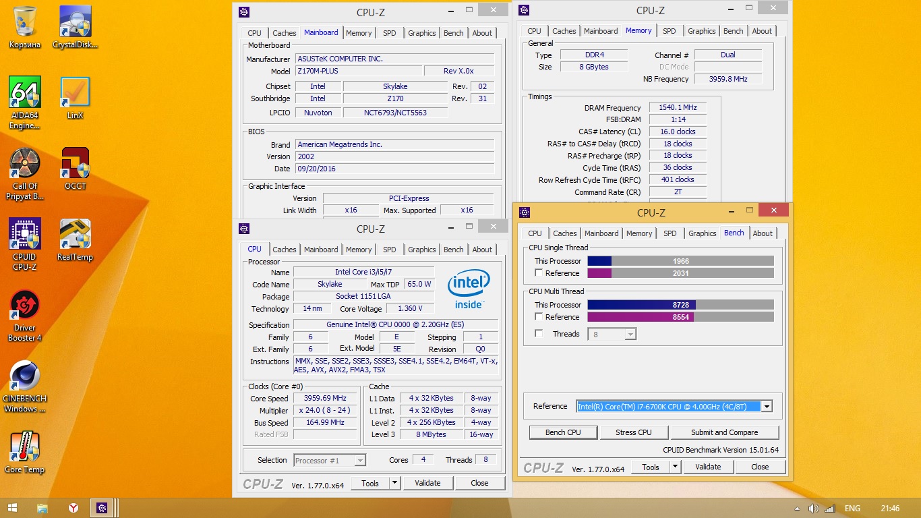Select the RealTemp desktop icon
Viewport: 921px width, 518px height.
pyautogui.click(x=76, y=240)
